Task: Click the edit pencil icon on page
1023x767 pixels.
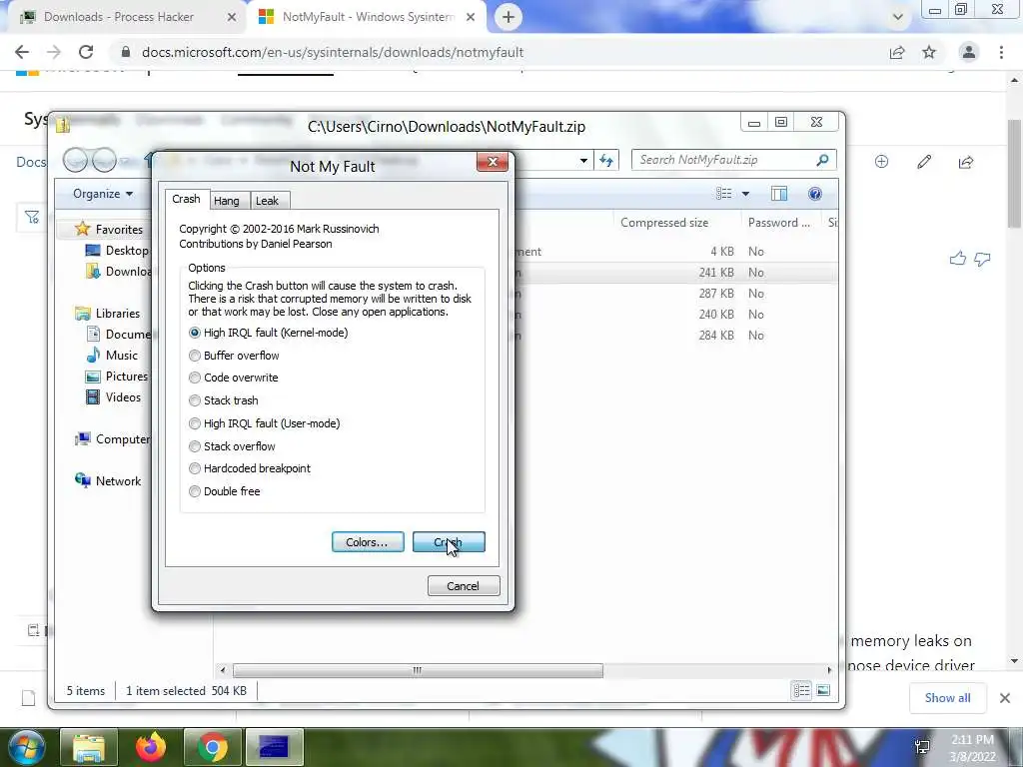Action: click(924, 161)
